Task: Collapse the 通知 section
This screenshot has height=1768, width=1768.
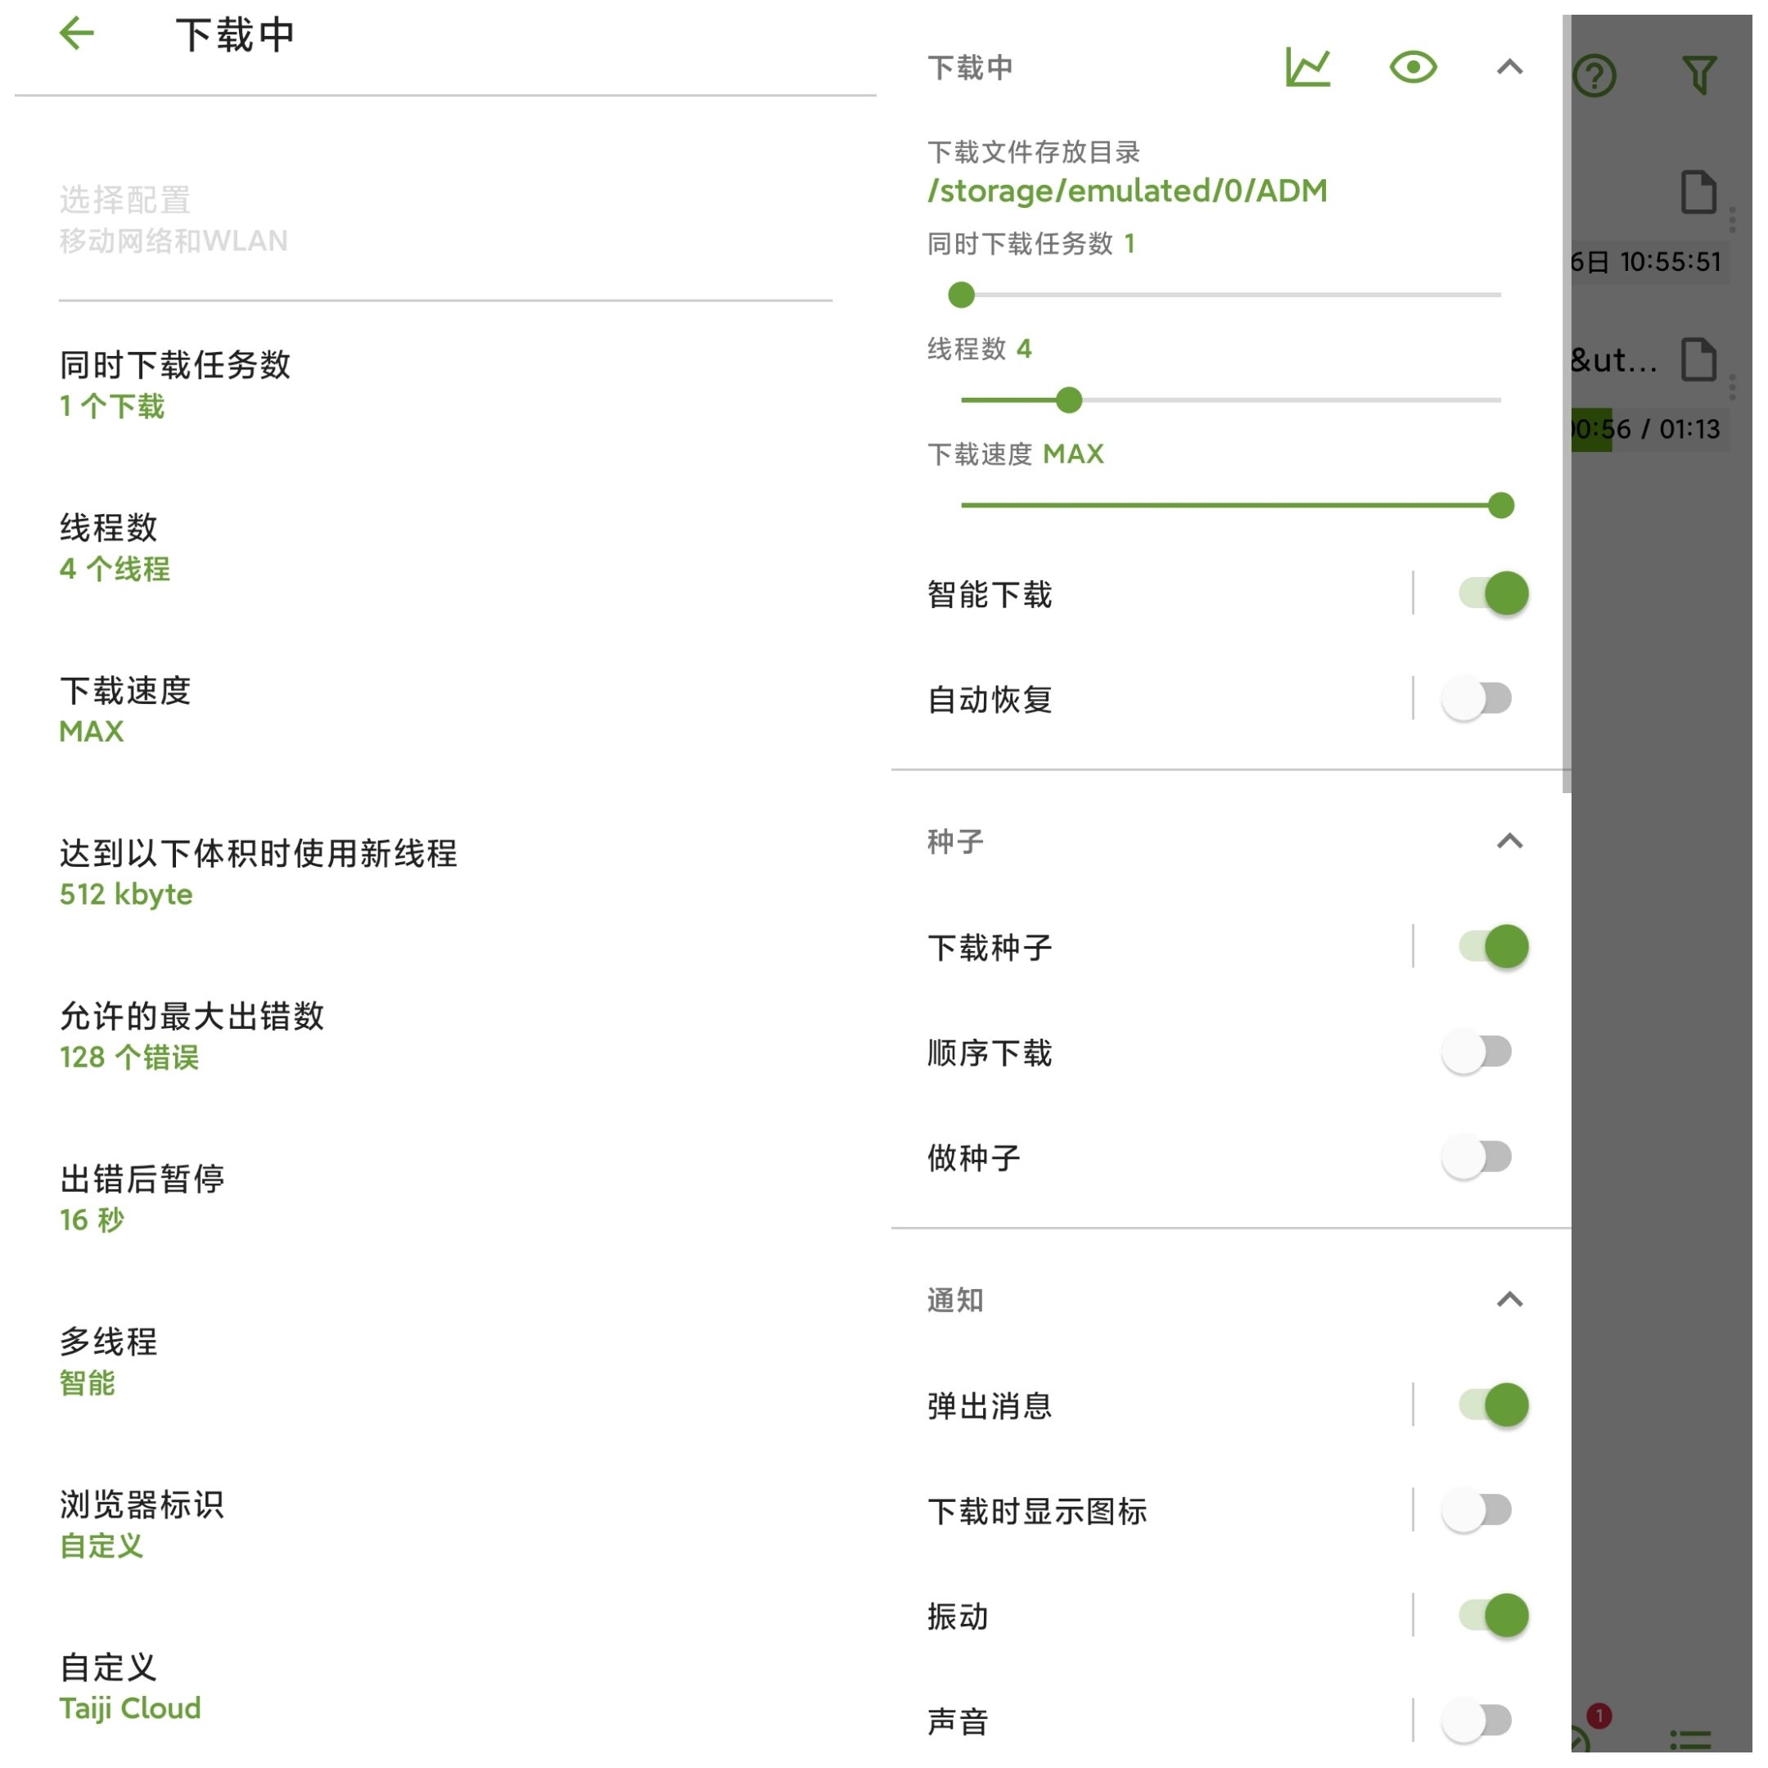Action: pos(1522,1310)
